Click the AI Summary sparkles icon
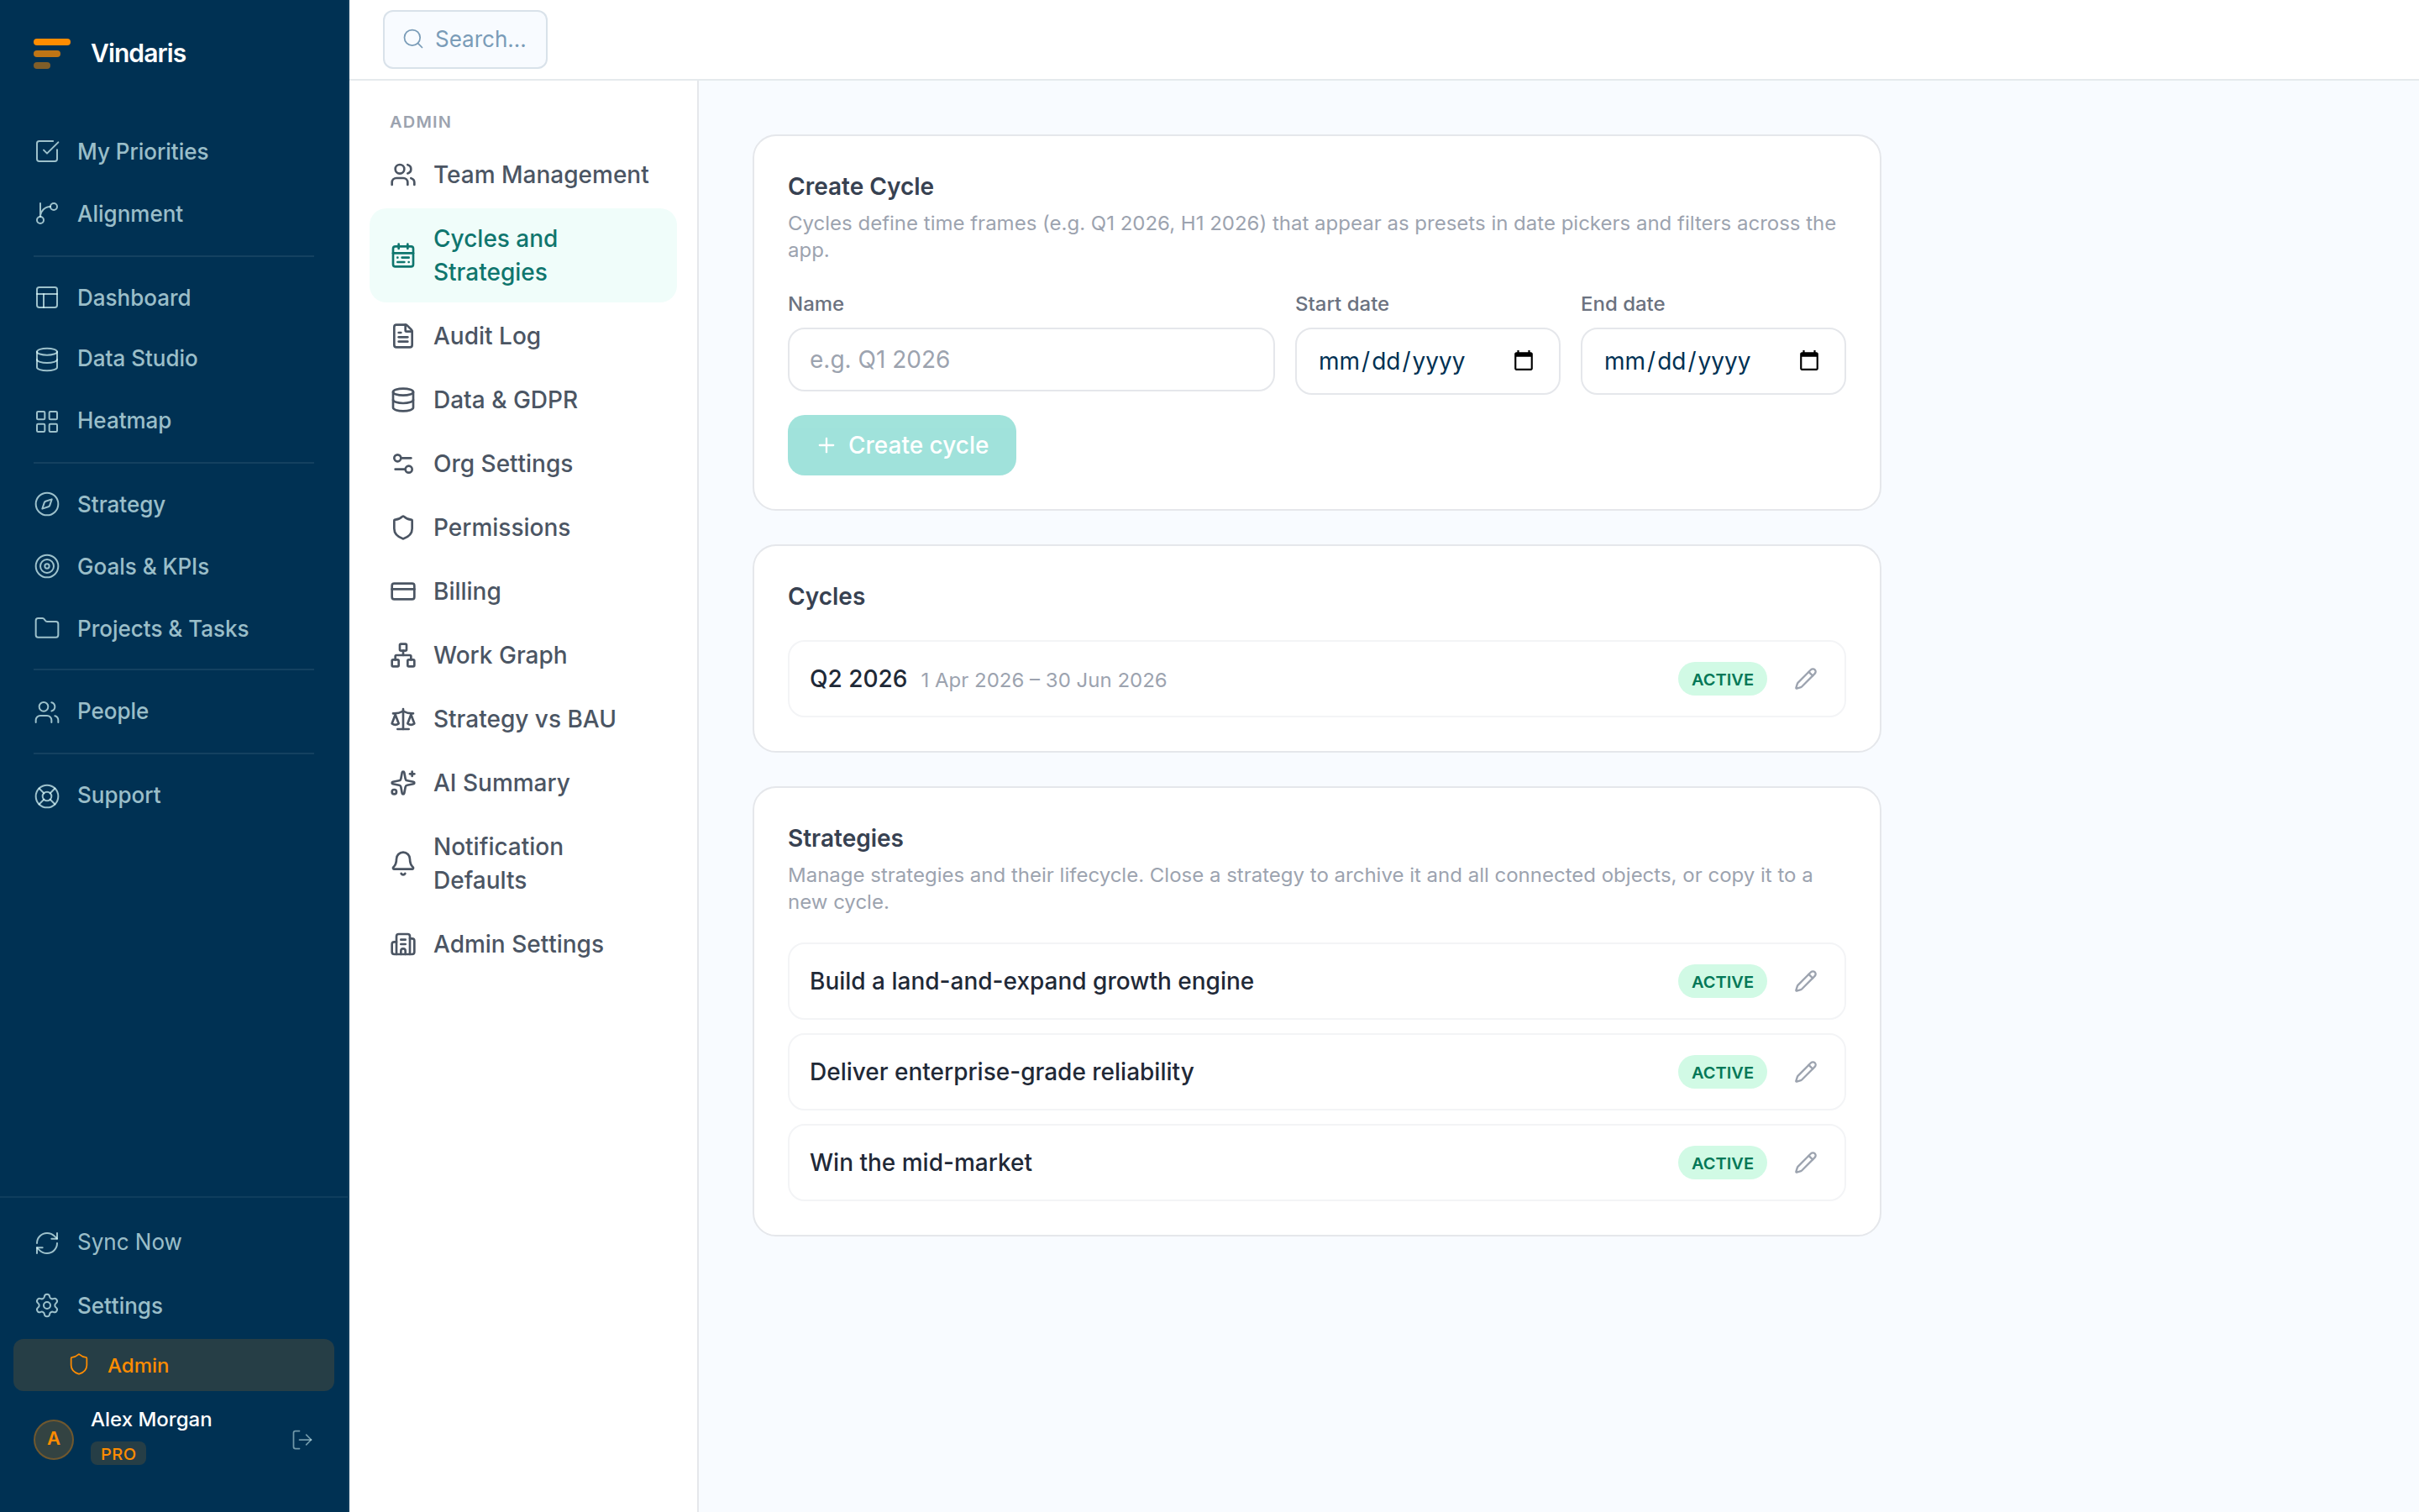This screenshot has width=2419, height=1512. pyautogui.click(x=403, y=783)
